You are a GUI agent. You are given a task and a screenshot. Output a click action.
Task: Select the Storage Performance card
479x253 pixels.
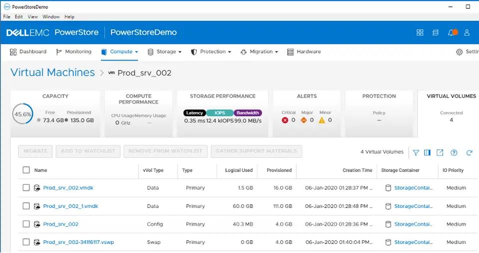pyautogui.click(x=223, y=113)
